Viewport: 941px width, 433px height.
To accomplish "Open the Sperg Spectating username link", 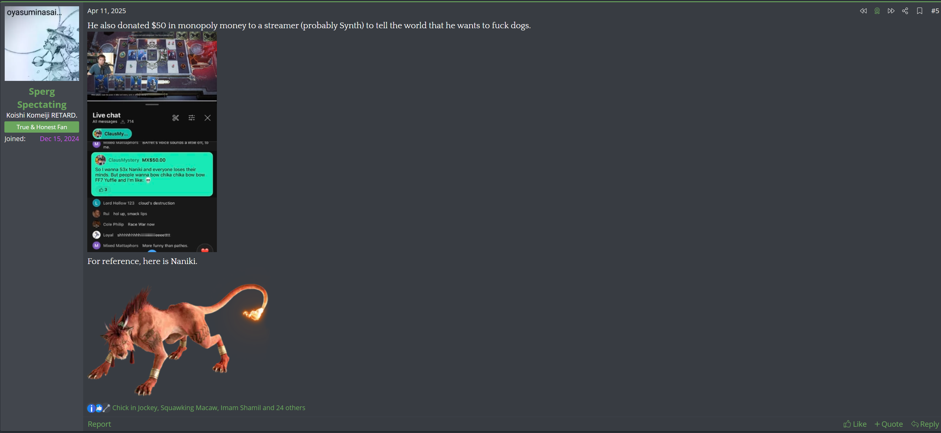I will pos(42,98).
